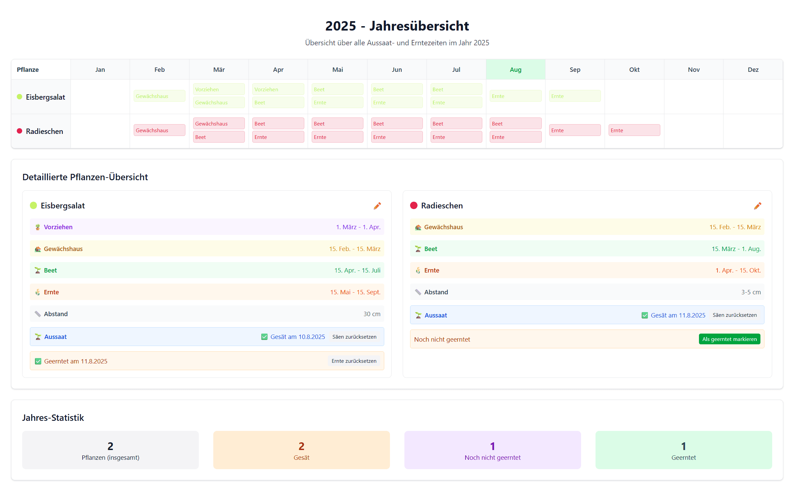The width and height of the screenshot is (792, 496).
Task: Click the green dot next to Eisbergsalat
Action: pos(33,205)
